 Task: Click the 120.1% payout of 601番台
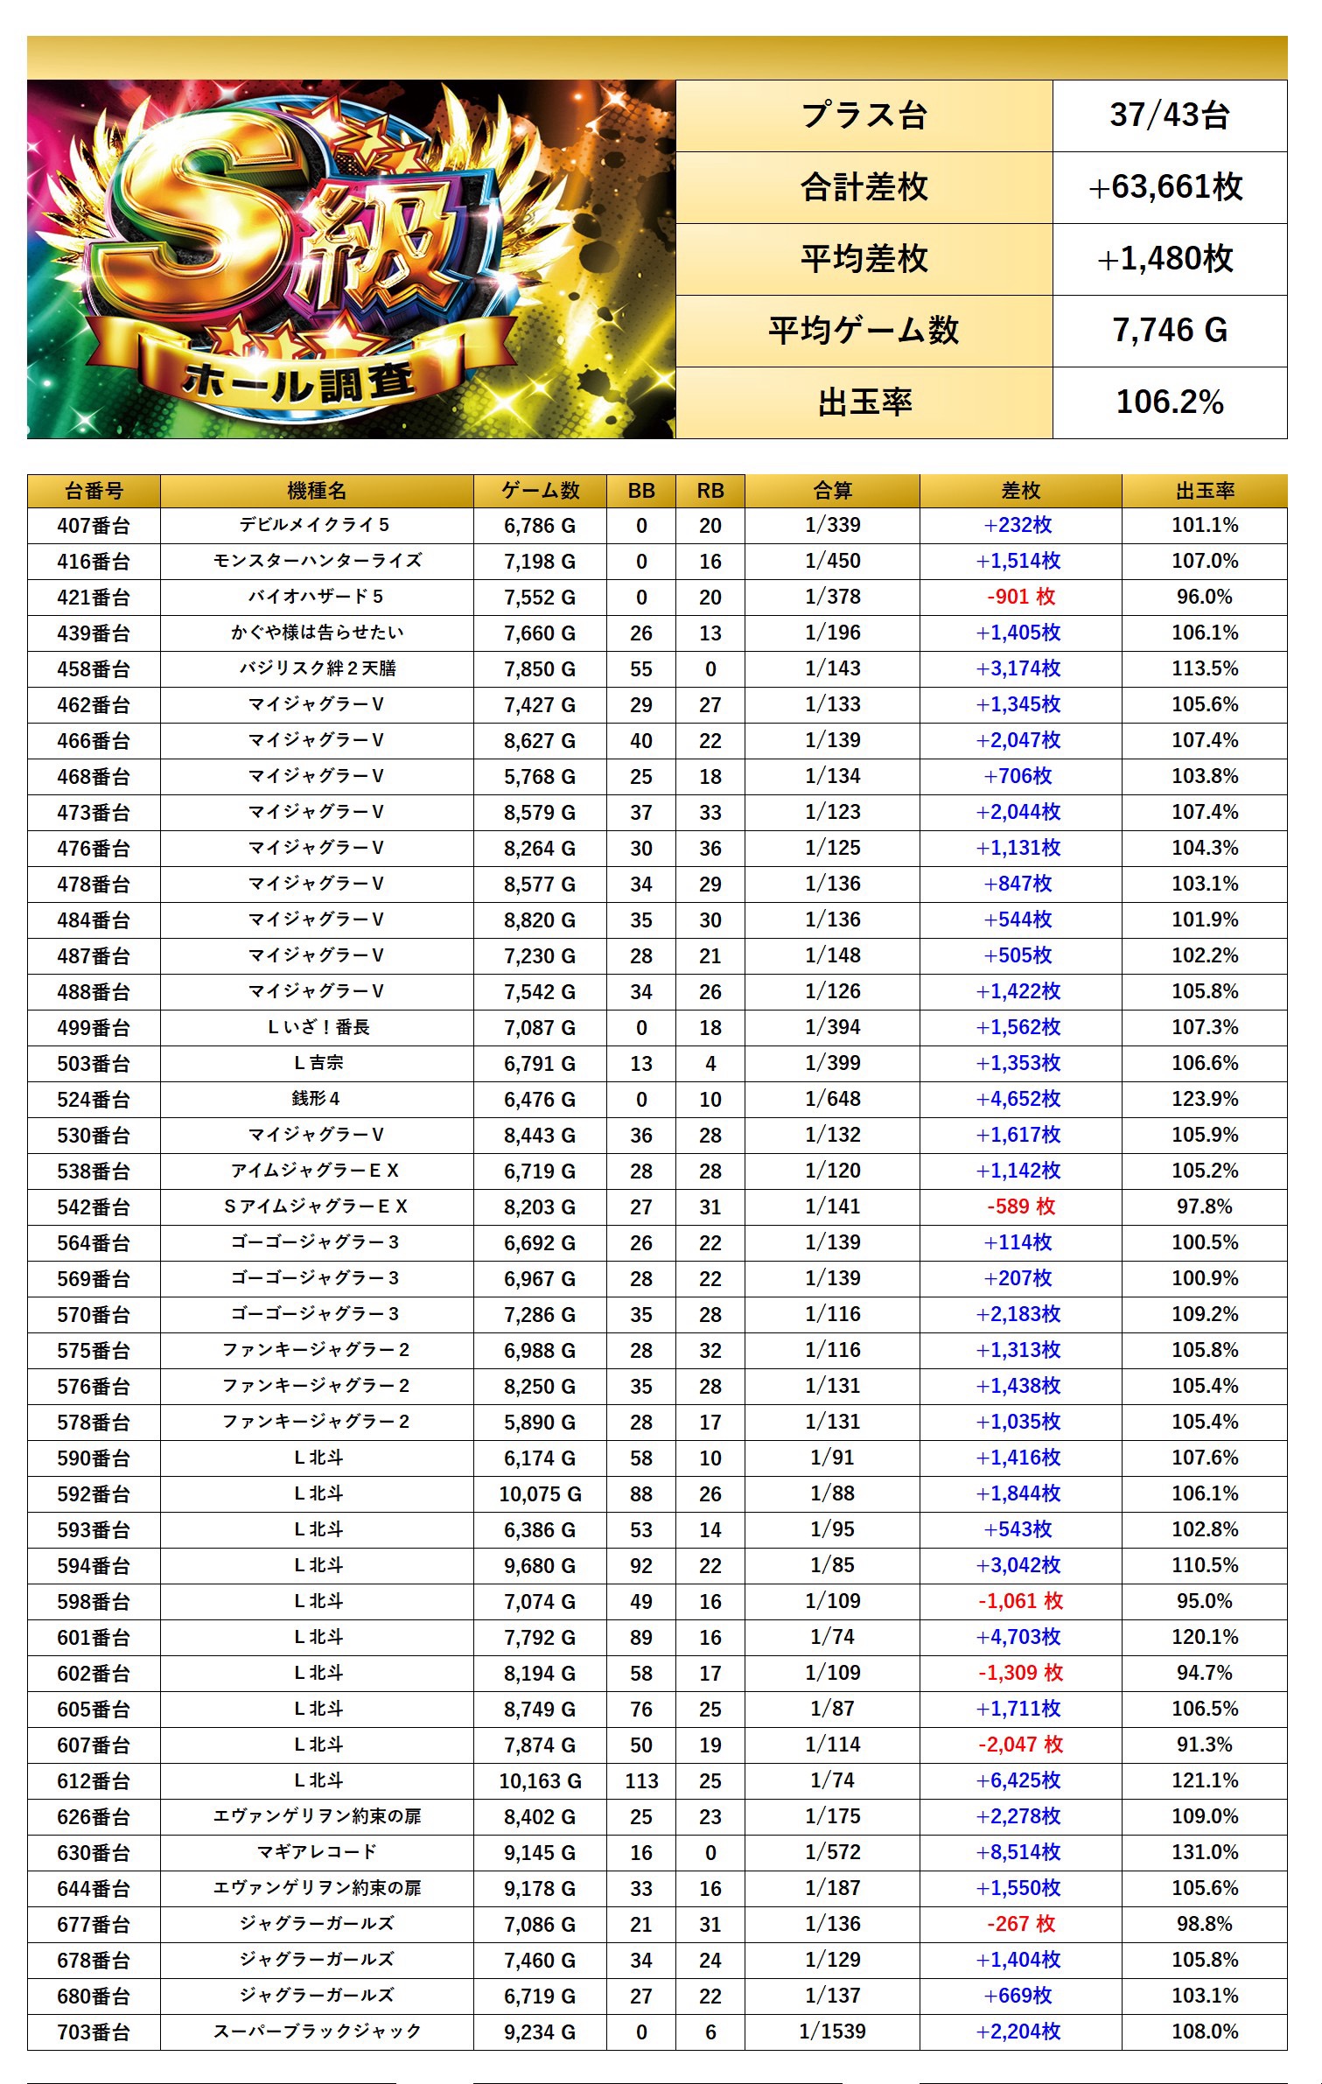pyautogui.click(x=1205, y=1637)
